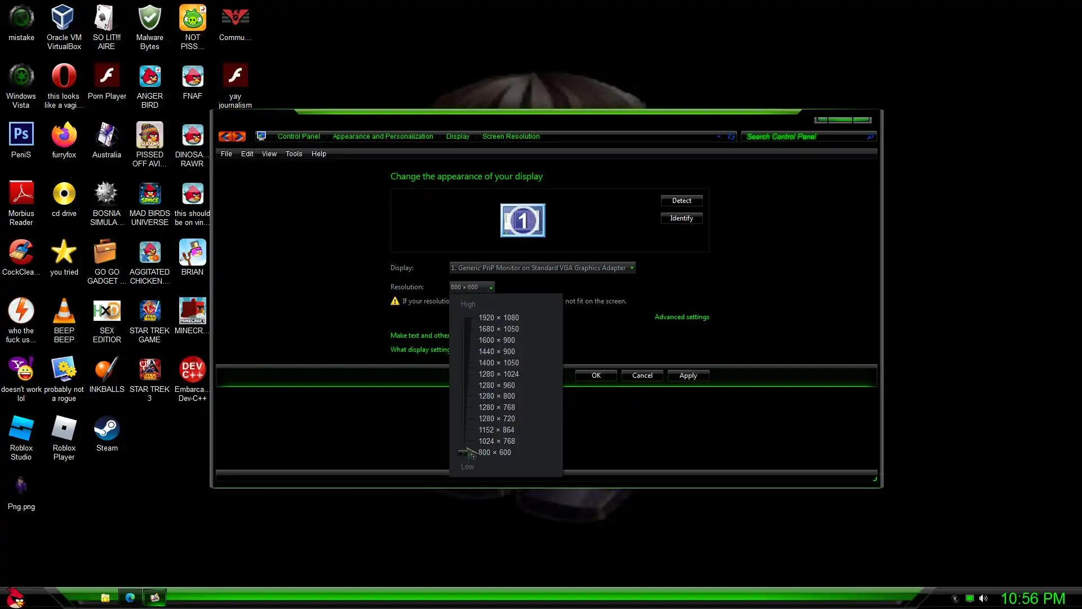Expand the address bar history arrow
Image resolution: width=1082 pixels, height=609 pixels.
(x=719, y=136)
